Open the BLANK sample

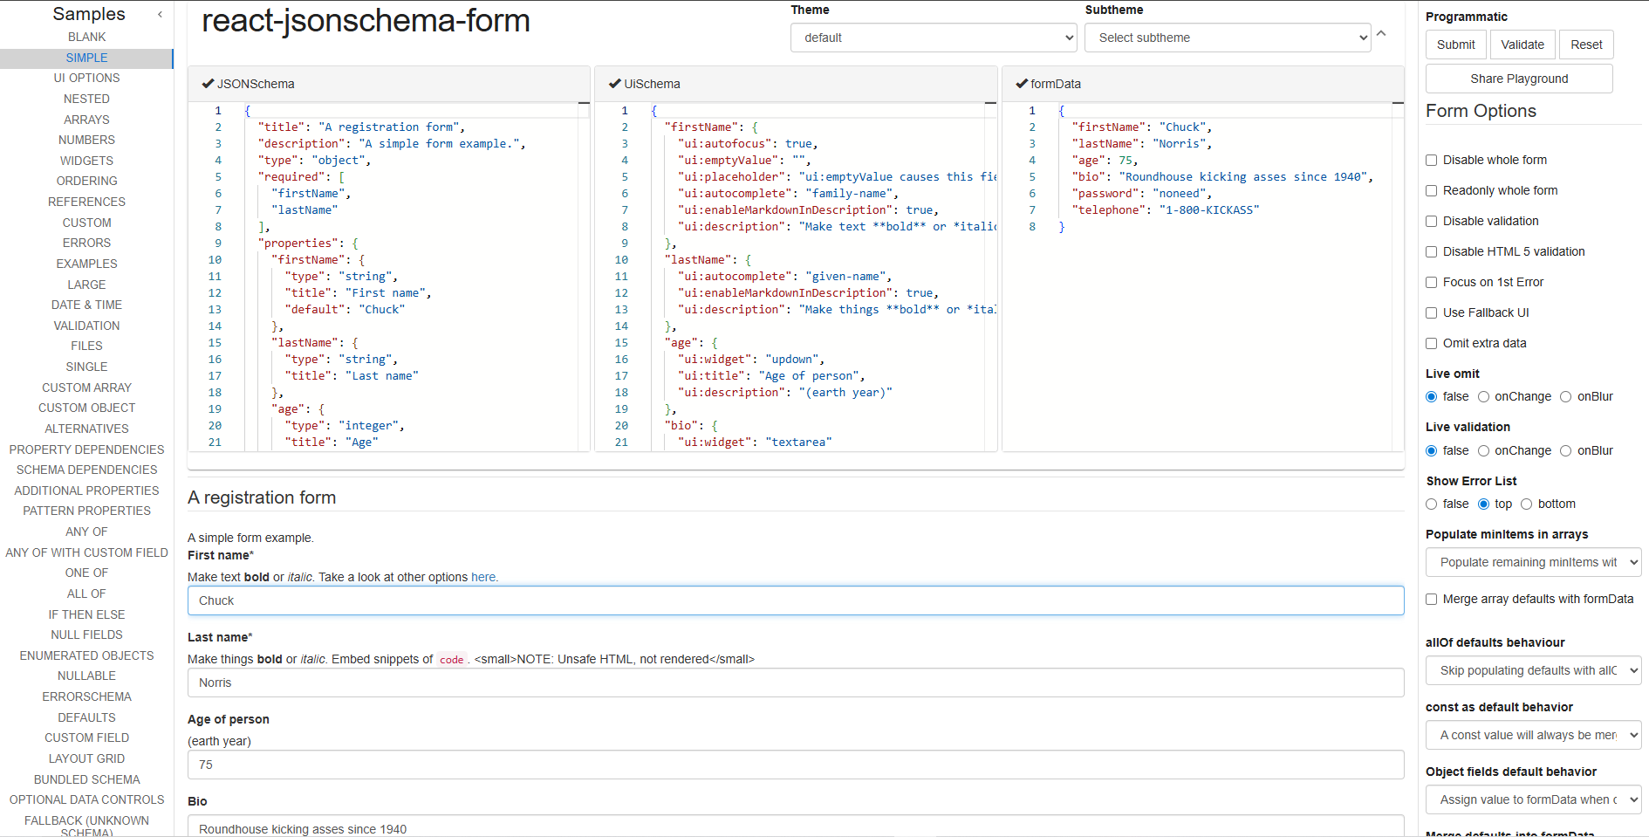(x=86, y=37)
